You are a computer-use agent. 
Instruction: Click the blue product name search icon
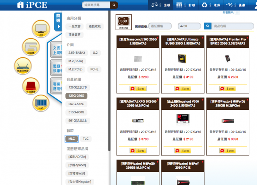click(207, 26)
